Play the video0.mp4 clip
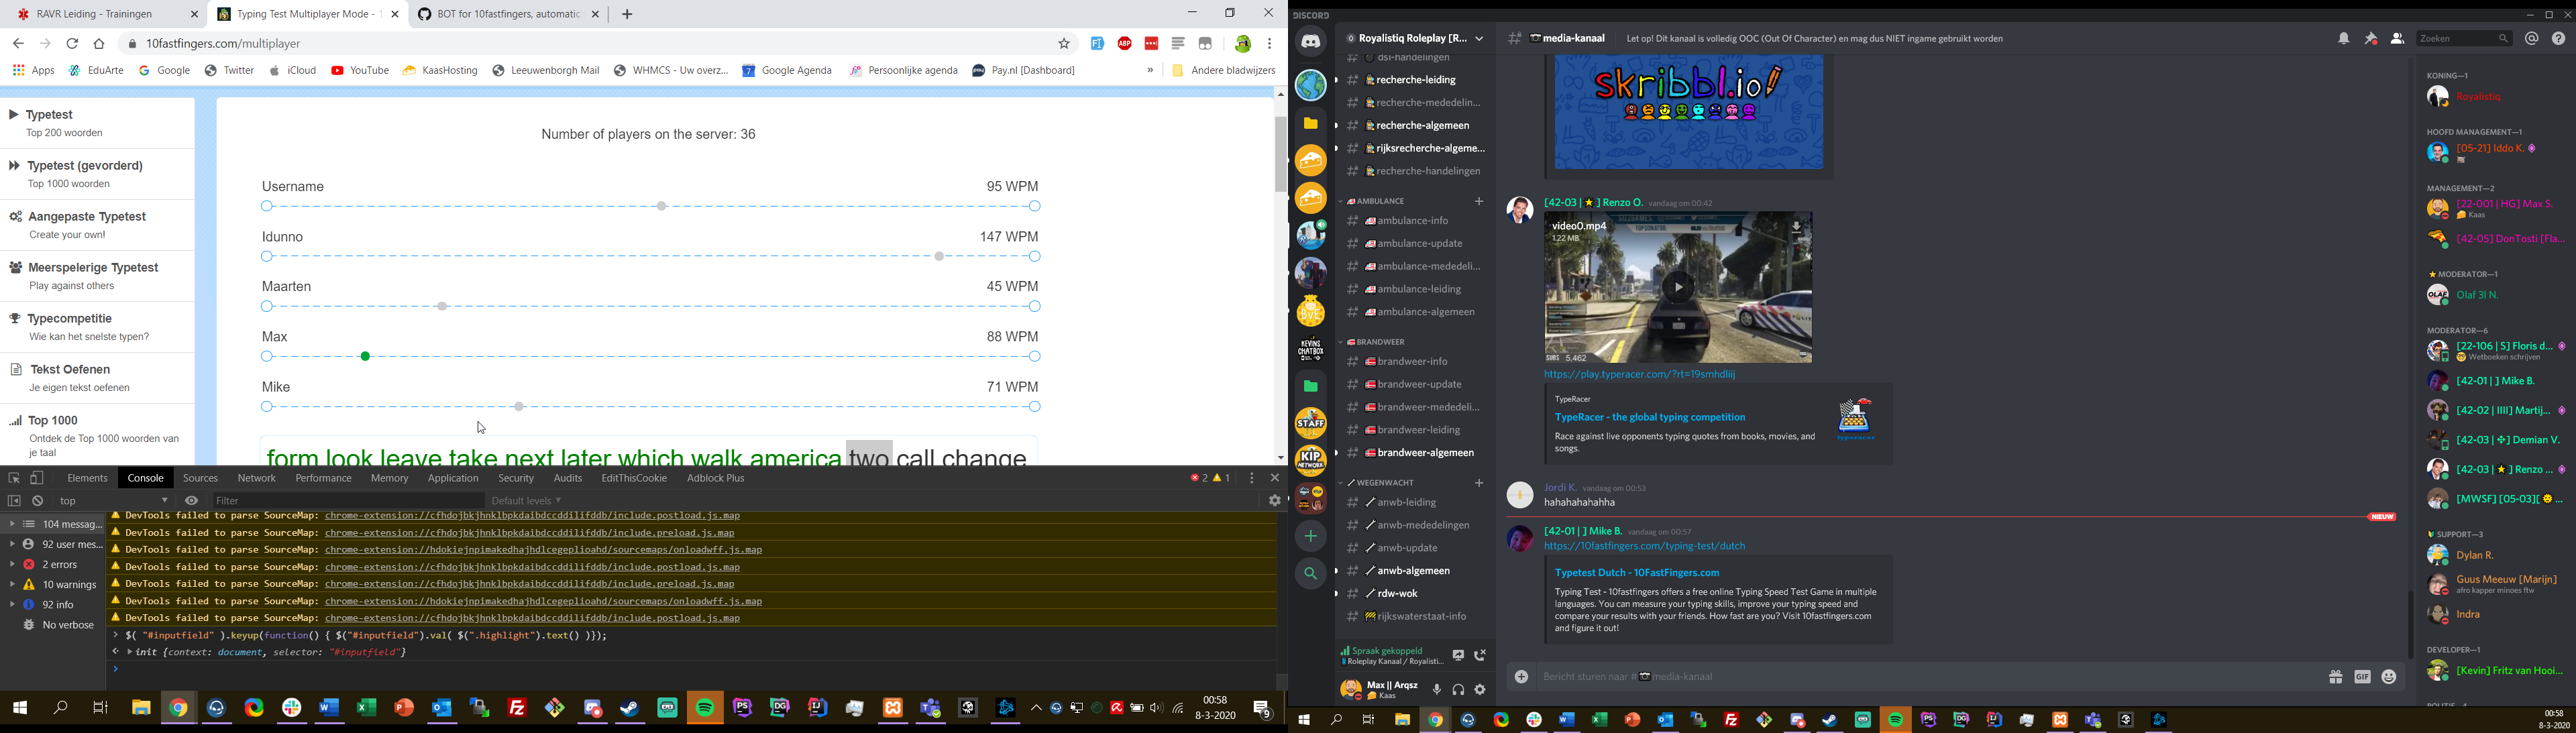The image size is (2576, 733). pyautogui.click(x=1678, y=288)
